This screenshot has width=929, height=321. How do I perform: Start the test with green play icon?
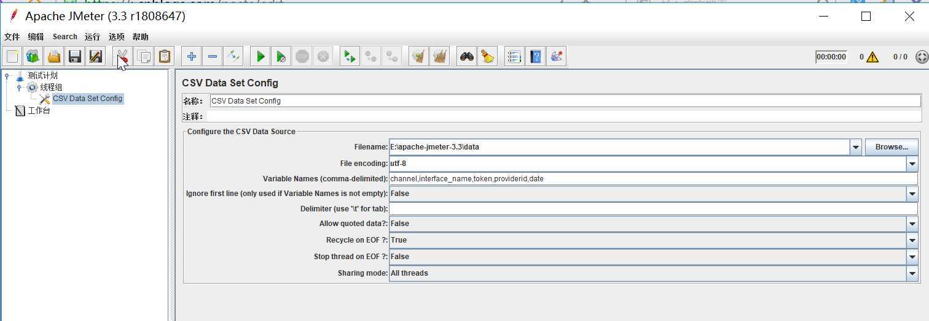click(x=261, y=56)
